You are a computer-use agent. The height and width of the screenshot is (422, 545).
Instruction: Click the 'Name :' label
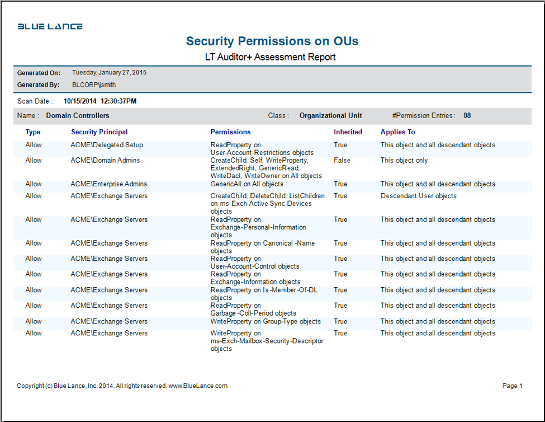(x=28, y=116)
